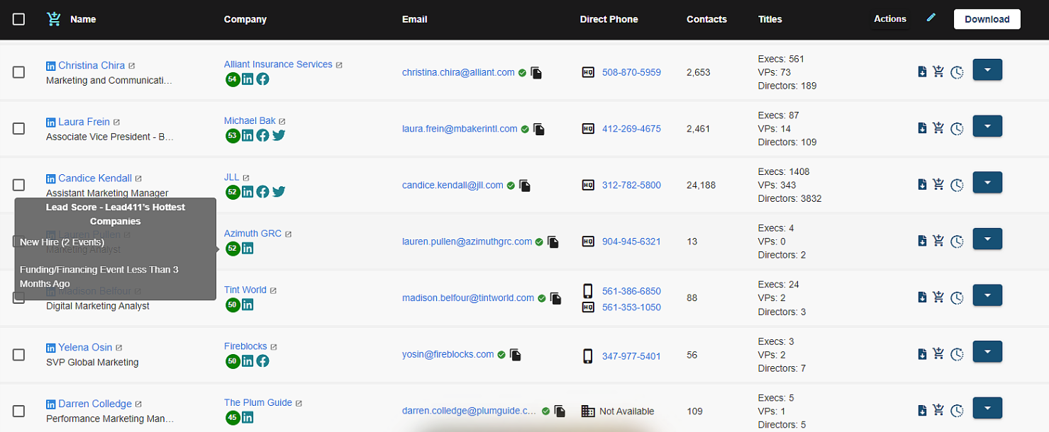
Task: Open actions dropdown for Lauren Pullen's row
Action: tap(987, 239)
